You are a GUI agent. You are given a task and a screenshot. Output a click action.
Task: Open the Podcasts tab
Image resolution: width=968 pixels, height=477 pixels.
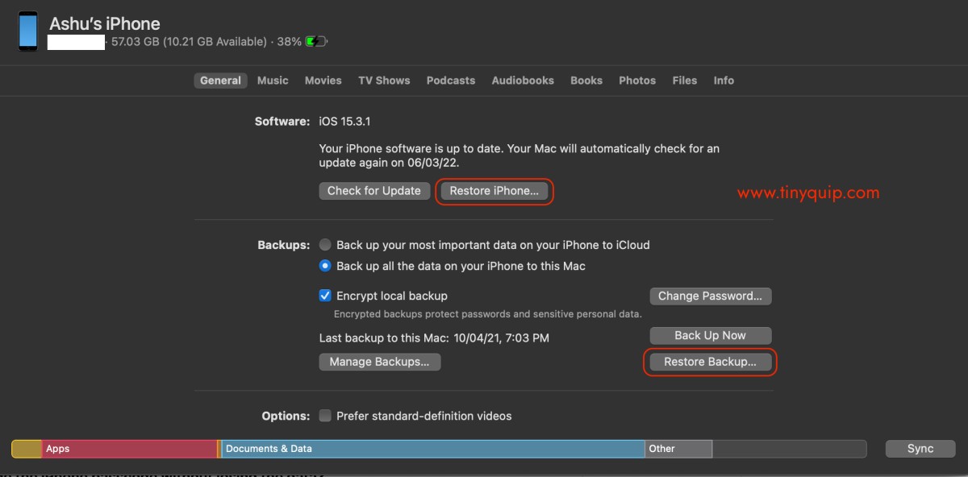pyautogui.click(x=451, y=81)
